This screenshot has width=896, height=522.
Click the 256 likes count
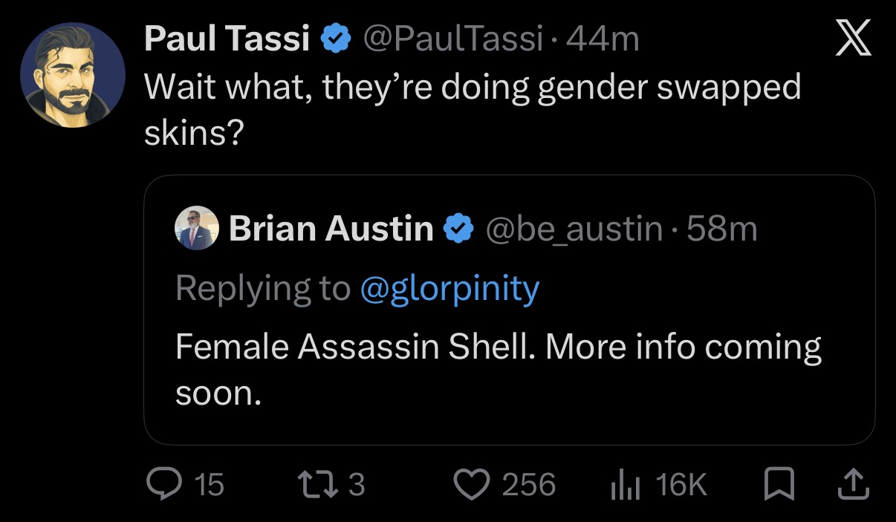pyautogui.click(x=528, y=485)
